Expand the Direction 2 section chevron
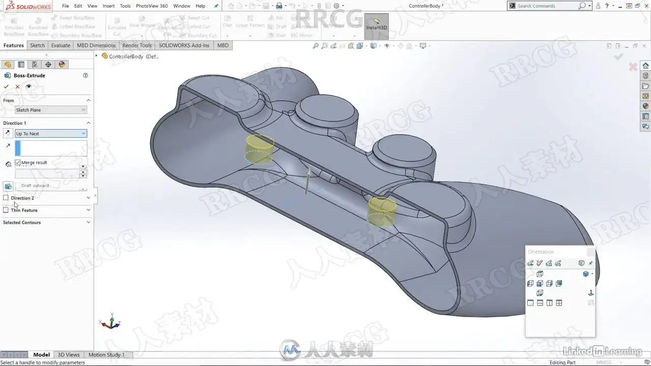 [88, 198]
